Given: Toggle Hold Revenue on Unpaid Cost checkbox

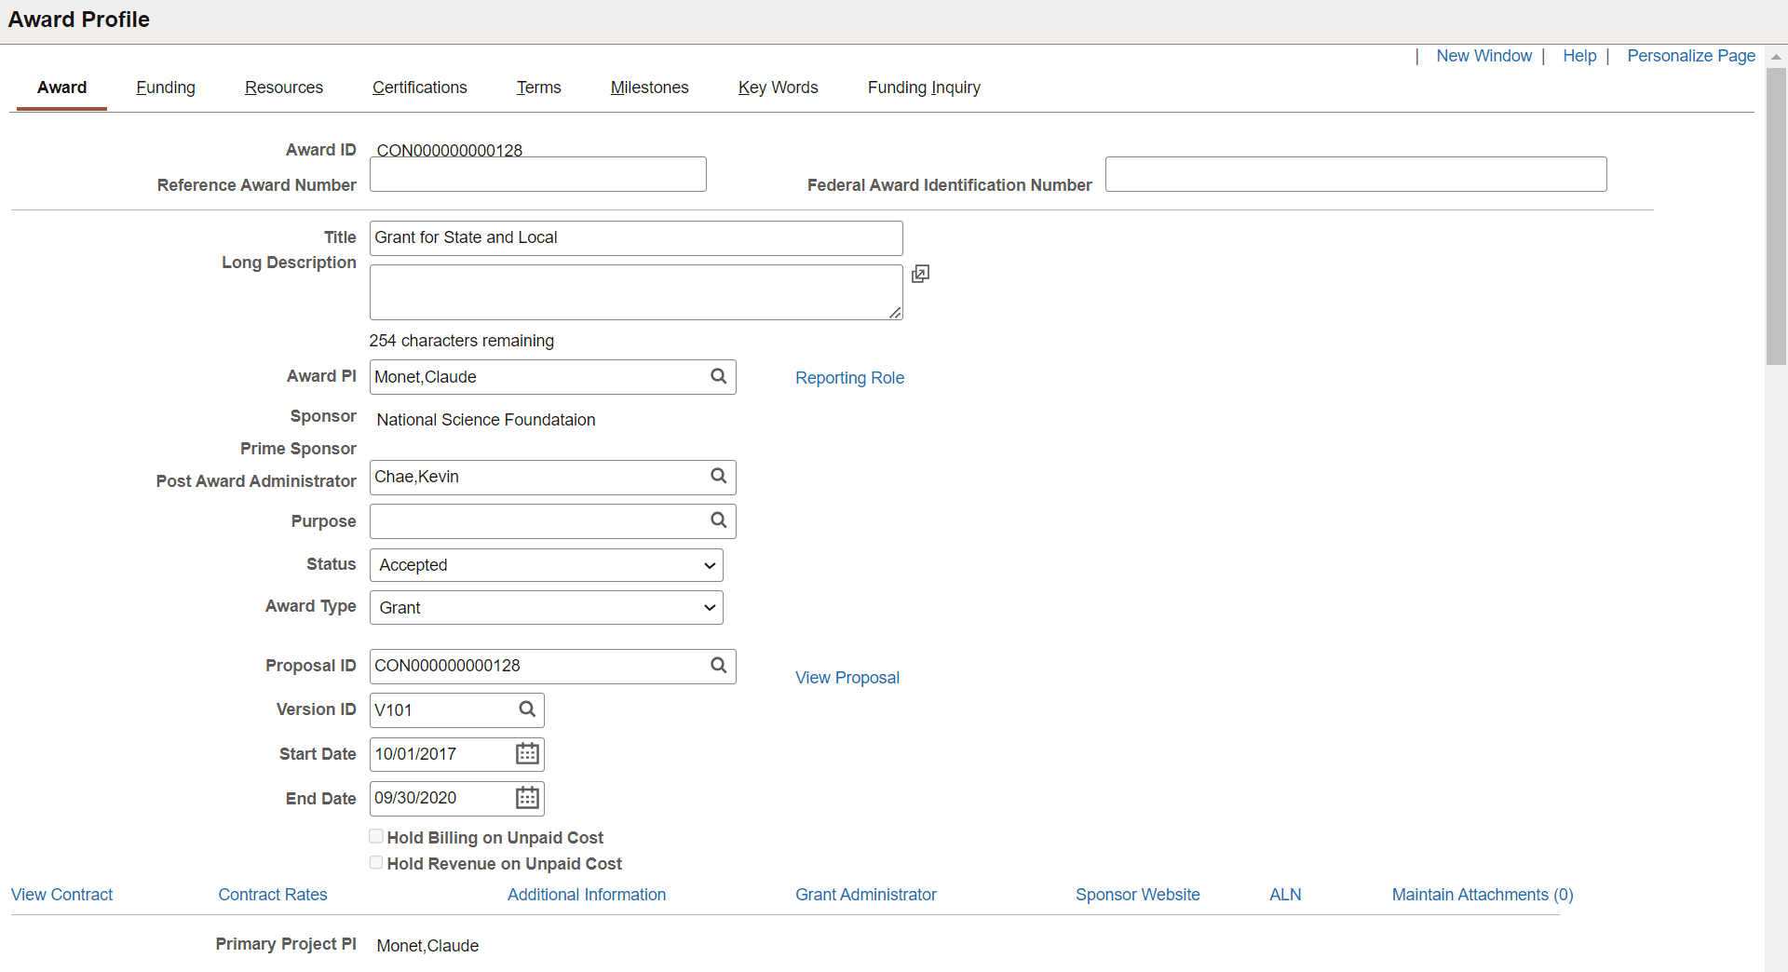Looking at the screenshot, I should click(x=376, y=862).
